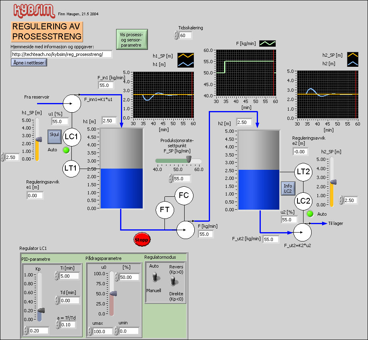The width and height of the screenshot is (368, 340).
Task: Click the homepage URL text field
Action: [x=61, y=54]
